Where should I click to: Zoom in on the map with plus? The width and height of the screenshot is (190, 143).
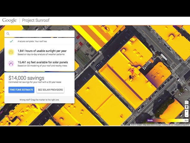[187, 111]
